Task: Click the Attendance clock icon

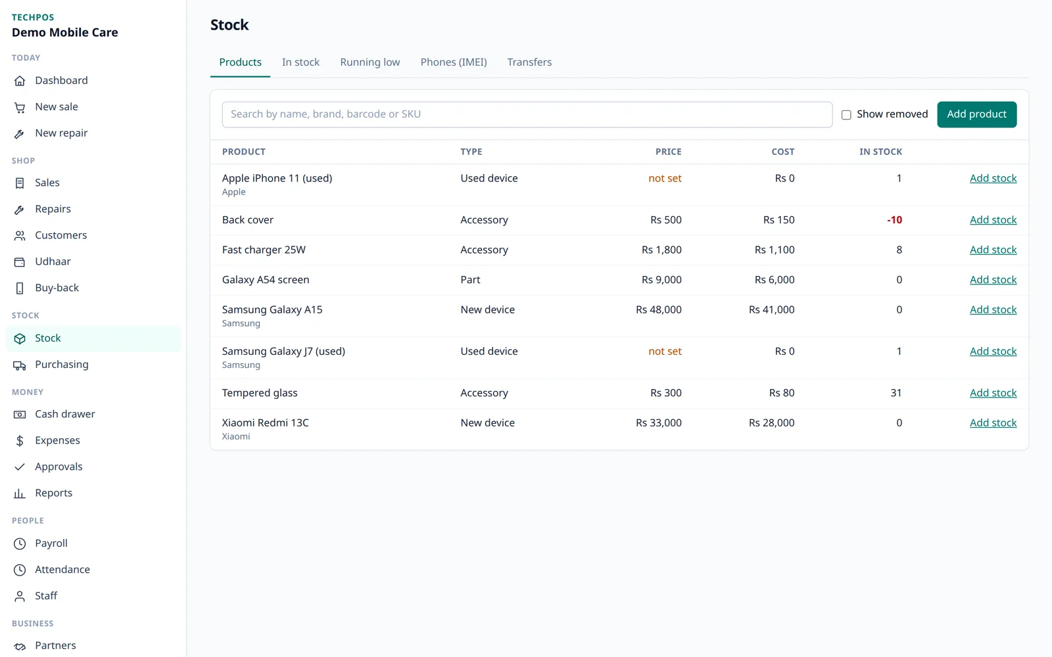Action: pos(20,570)
